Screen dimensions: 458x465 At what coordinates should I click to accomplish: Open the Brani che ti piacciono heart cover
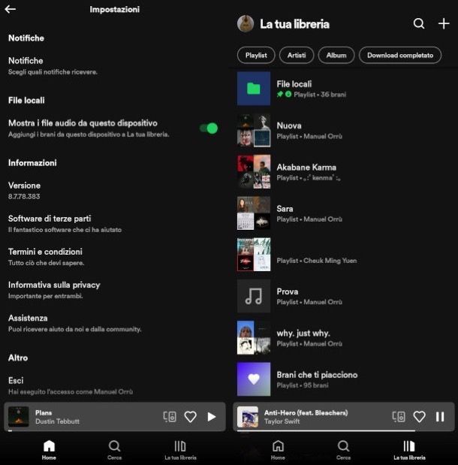[x=254, y=379]
